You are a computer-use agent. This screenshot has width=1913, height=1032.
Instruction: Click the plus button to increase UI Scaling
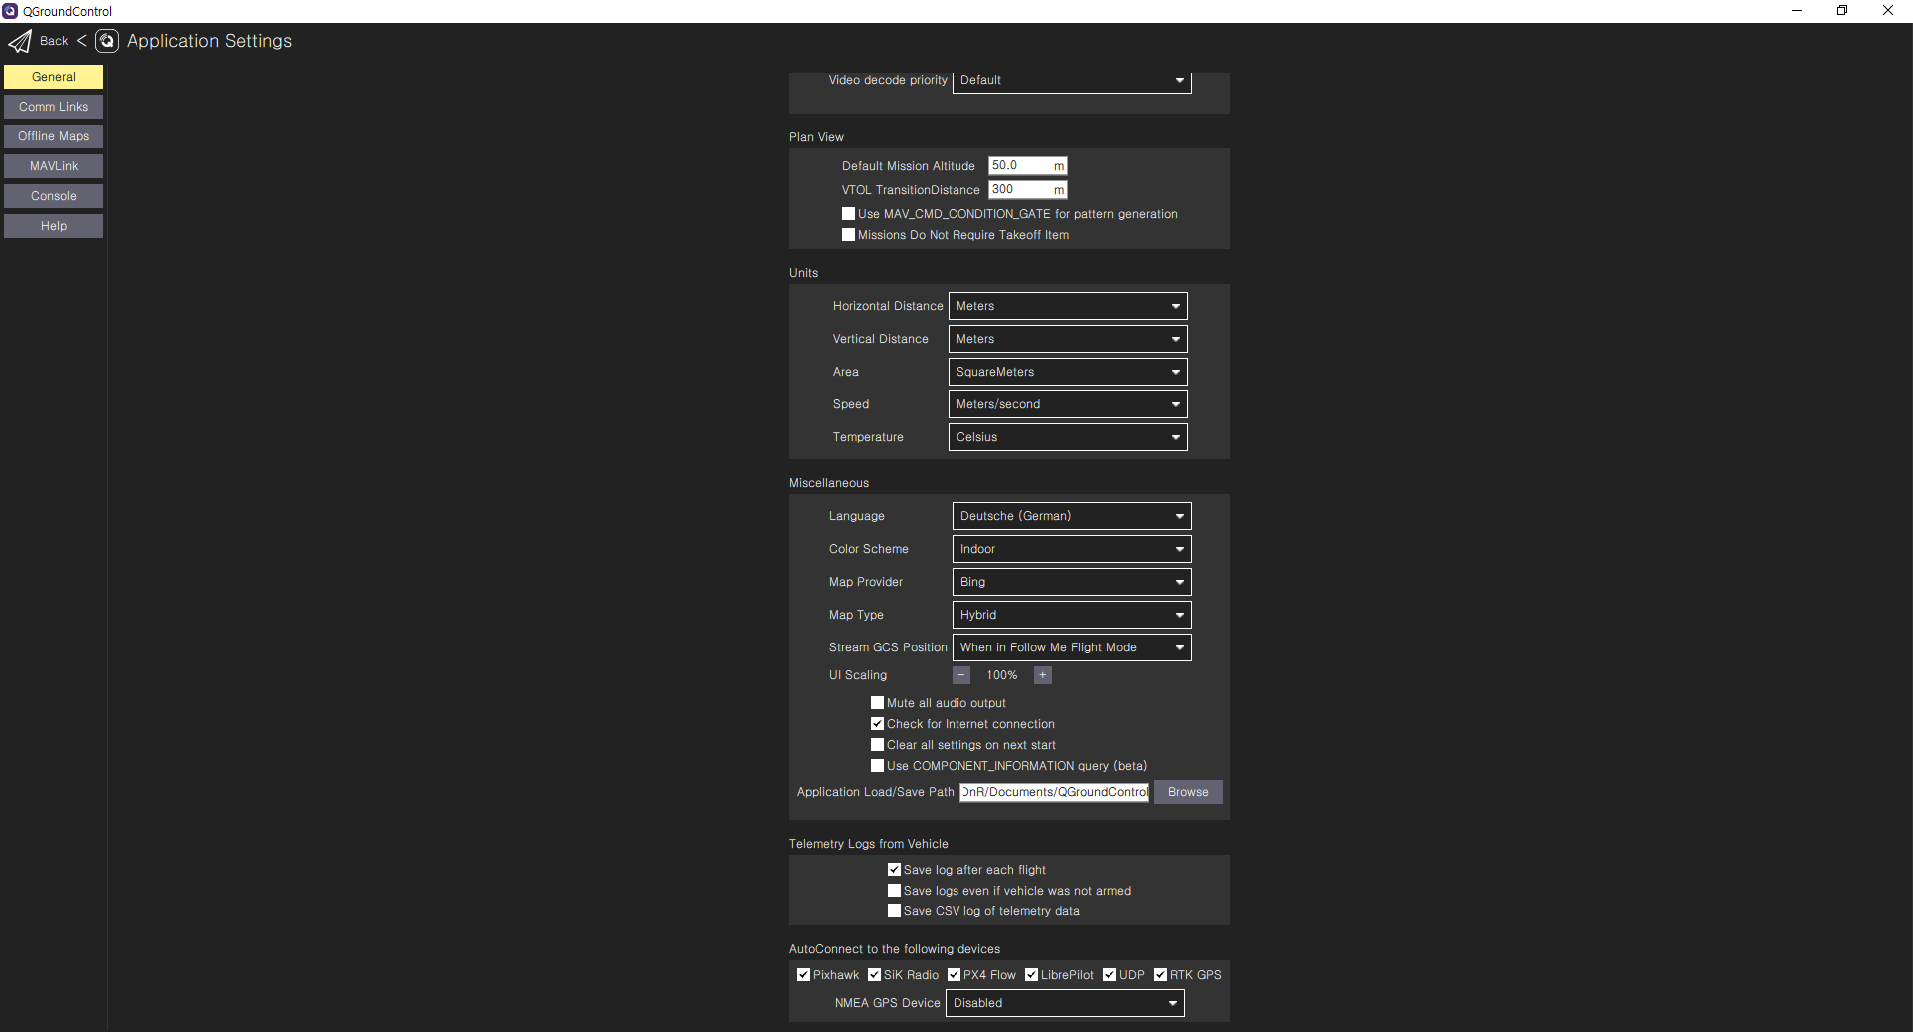[x=1042, y=675]
